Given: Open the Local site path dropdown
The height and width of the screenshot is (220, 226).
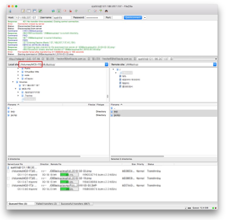Looking at the screenshot, I should pyautogui.click(x=106, y=64).
